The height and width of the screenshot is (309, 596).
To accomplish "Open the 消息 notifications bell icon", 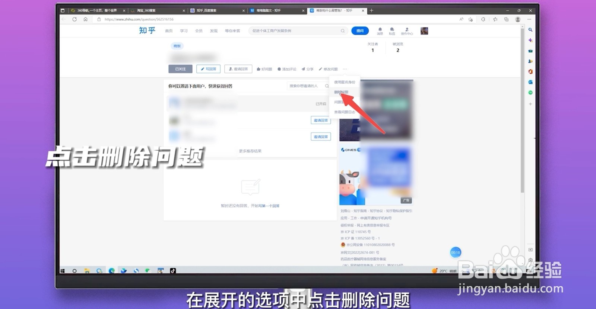I will pyautogui.click(x=380, y=31).
